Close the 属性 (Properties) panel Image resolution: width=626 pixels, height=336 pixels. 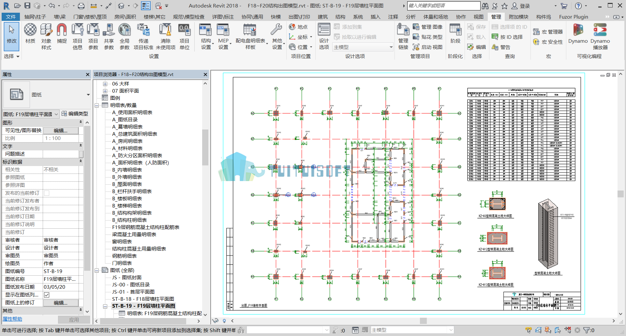[x=87, y=74]
